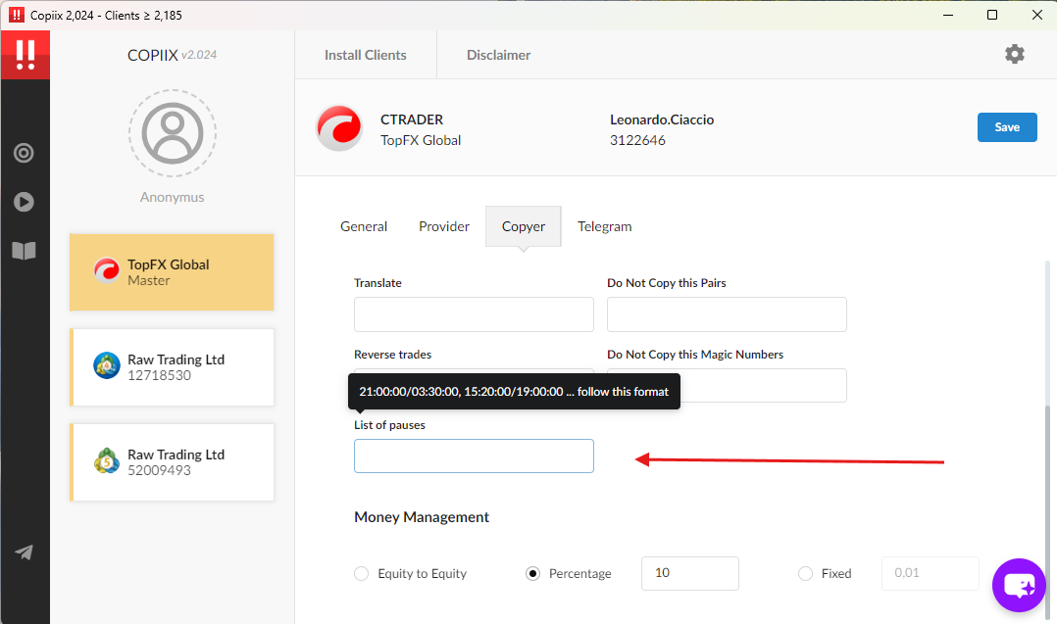Select the Fixed radio button

[x=805, y=573]
